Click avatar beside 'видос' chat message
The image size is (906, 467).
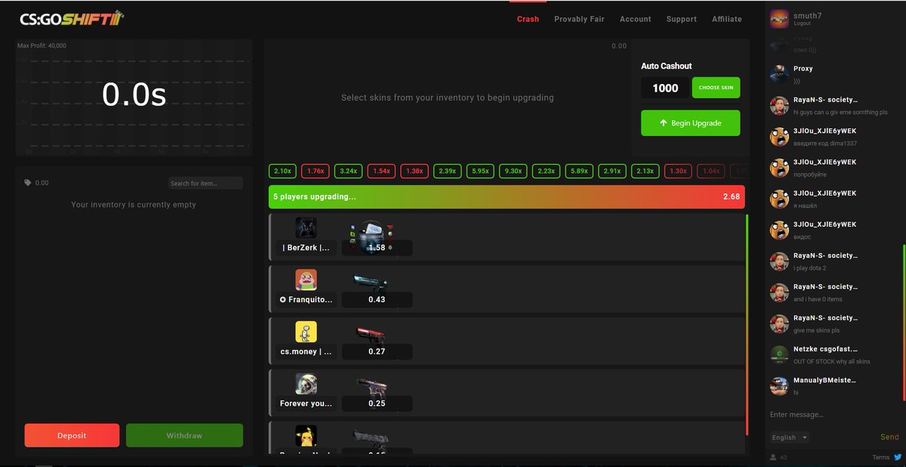coord(779,230)
